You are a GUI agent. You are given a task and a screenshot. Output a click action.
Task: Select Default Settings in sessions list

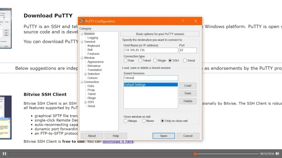tap(151, 85)
